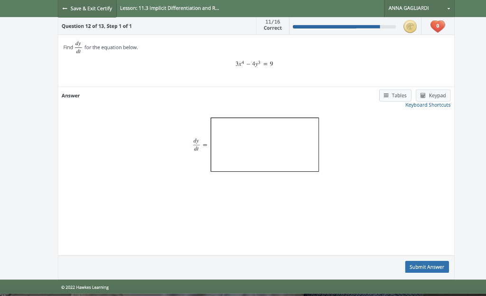Click the 11/16 Correct score display

click(272, 24)
